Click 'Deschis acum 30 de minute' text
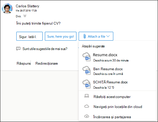The height and width of the screenshot is (122, 158). pos(111,60)
